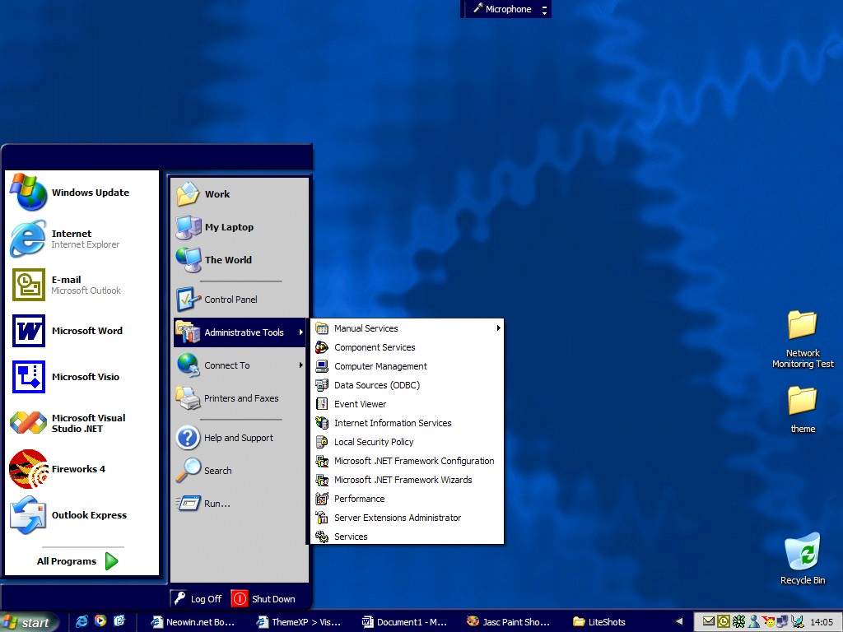Click the green ICQ flower tray icon

click(738, 622)
